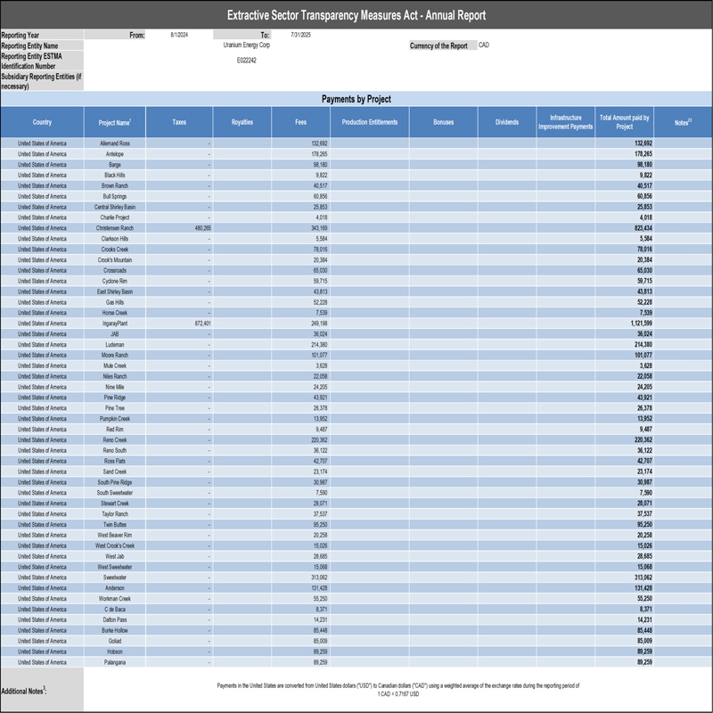Select the Royalties column header
Image resolution: width=713 pixels, height=713 pixels.
tap(242, 122)
